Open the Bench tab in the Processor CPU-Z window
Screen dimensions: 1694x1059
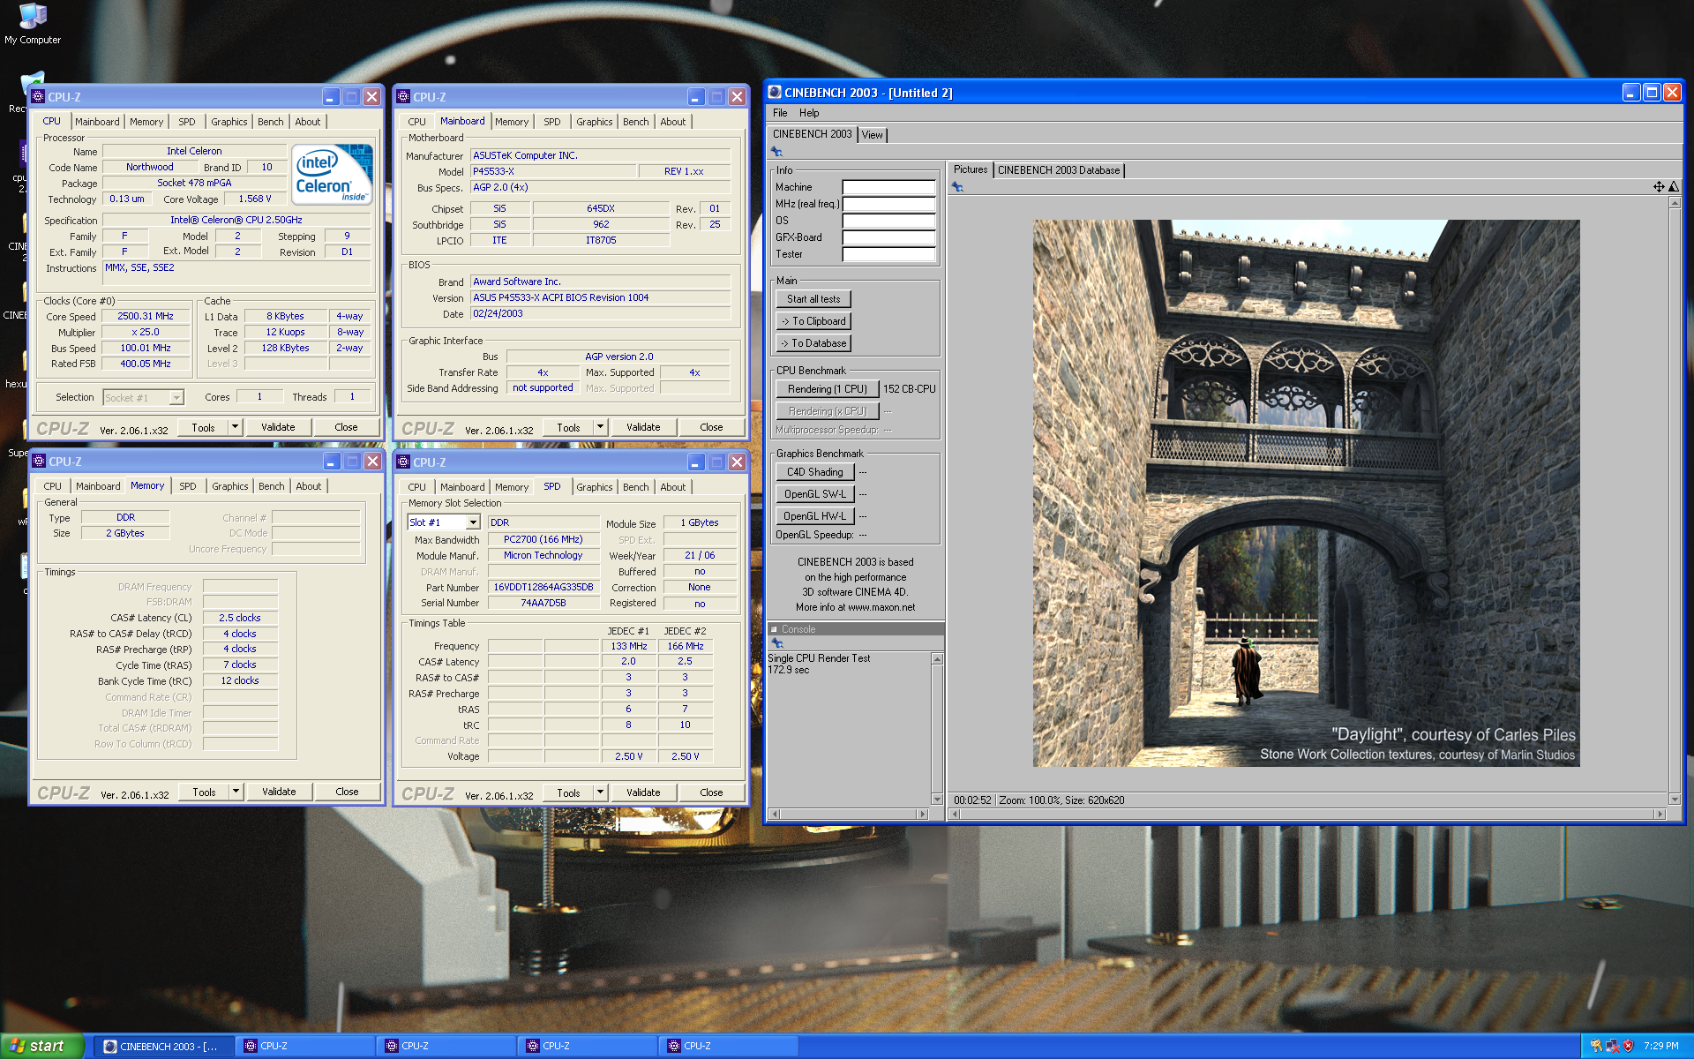(271, 122)
